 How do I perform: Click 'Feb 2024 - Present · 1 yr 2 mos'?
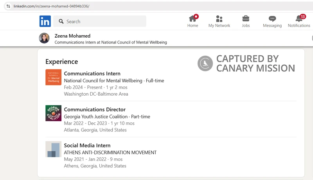(x=95, y=87)
